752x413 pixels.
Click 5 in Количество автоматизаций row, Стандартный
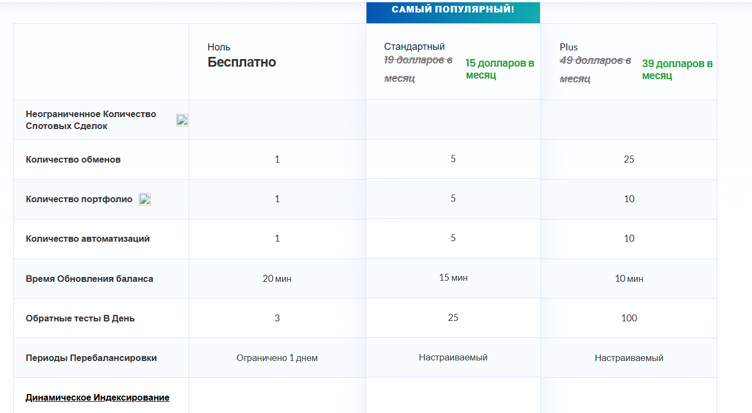[x=453, y=238]
